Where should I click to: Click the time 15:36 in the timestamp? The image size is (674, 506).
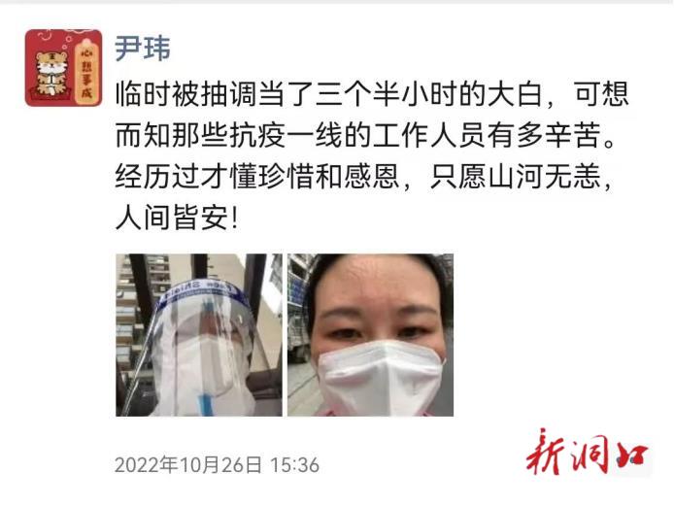(294, 465)
